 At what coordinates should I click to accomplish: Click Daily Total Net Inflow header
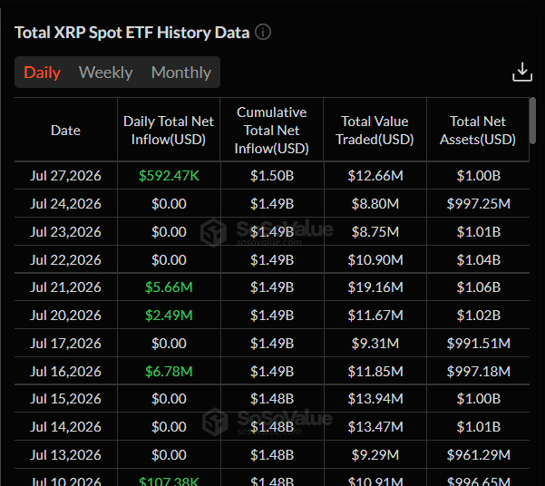(169, 131)
